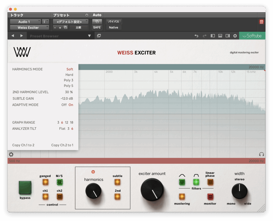The width and height of the screenshot is (273, 221).
Task: Toggle the ch2 control button
Action: point(59,197)
